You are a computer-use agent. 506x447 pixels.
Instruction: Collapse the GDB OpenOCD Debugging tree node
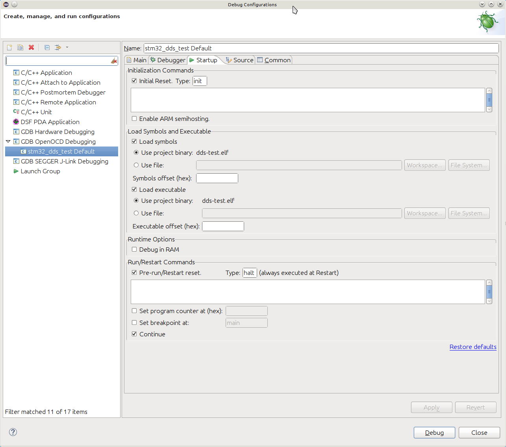tap(8, 141)
